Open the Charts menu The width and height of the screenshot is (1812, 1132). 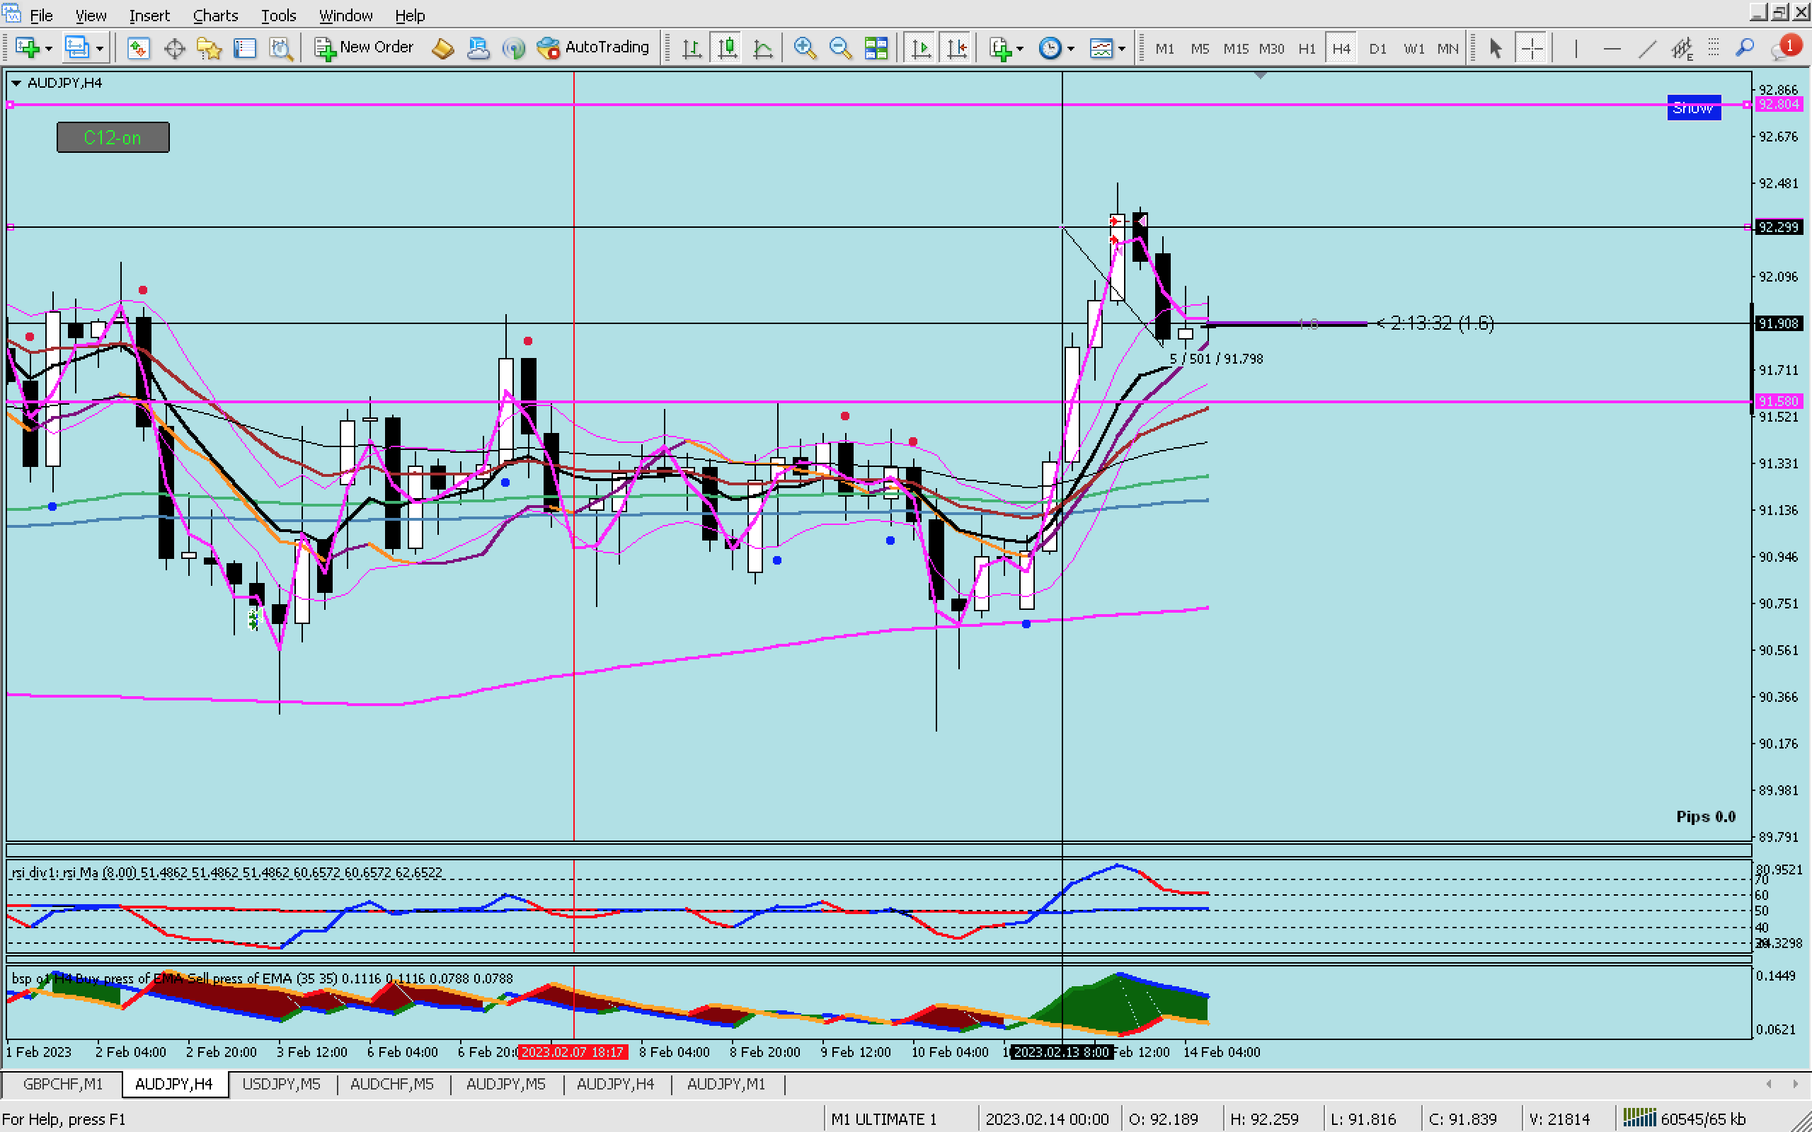click(x=215, y=15)
